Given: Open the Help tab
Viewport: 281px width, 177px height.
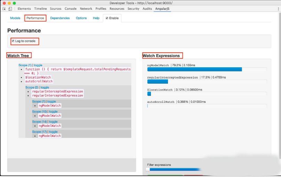Looking at the screenshot, I should 96,18.
